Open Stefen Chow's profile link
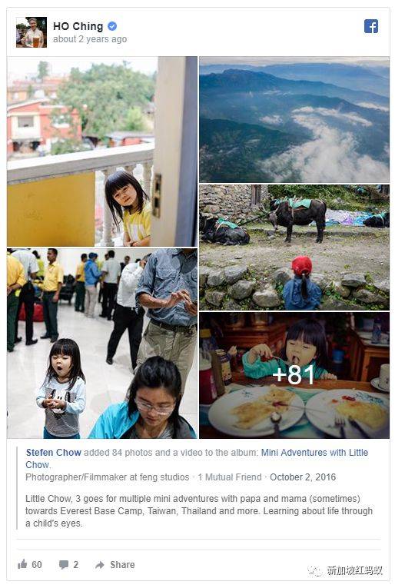This screenshot has height=588, width=395. tap(54, 452)
